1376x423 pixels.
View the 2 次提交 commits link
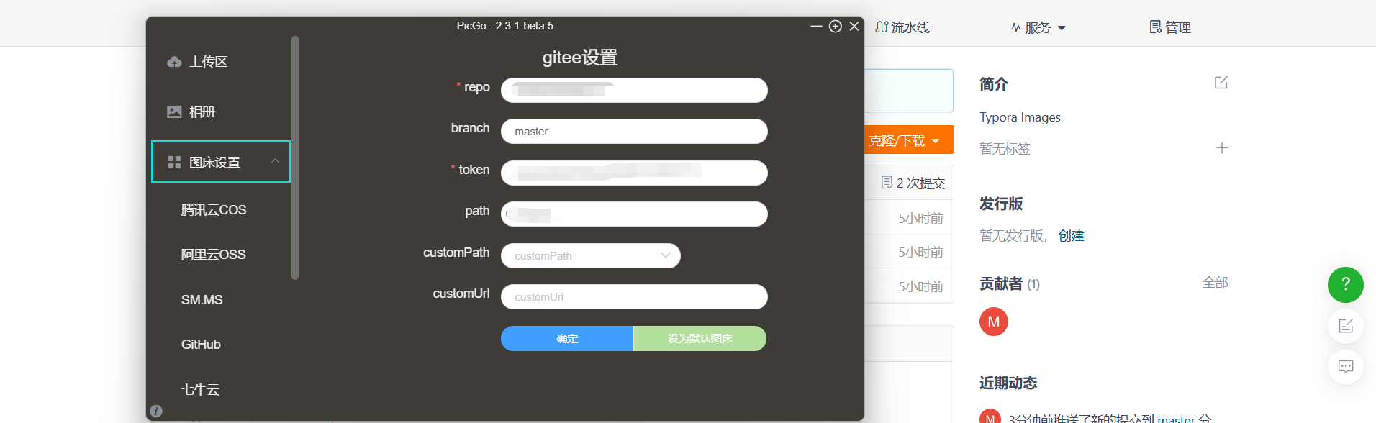pos(913,183)
